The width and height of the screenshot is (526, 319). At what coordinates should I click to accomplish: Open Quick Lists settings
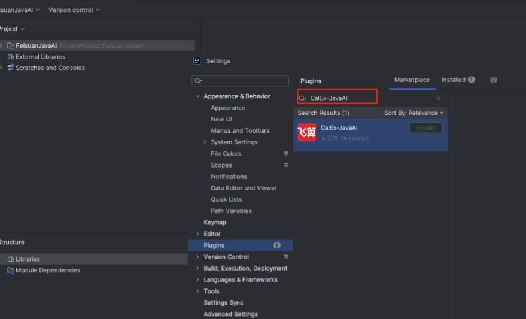(x=226, y=199)
